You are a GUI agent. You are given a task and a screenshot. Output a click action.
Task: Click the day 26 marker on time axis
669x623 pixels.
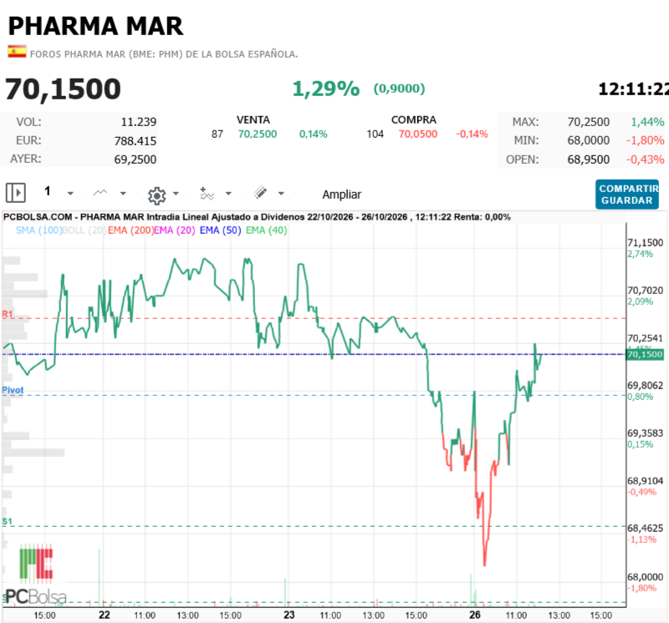475,615
